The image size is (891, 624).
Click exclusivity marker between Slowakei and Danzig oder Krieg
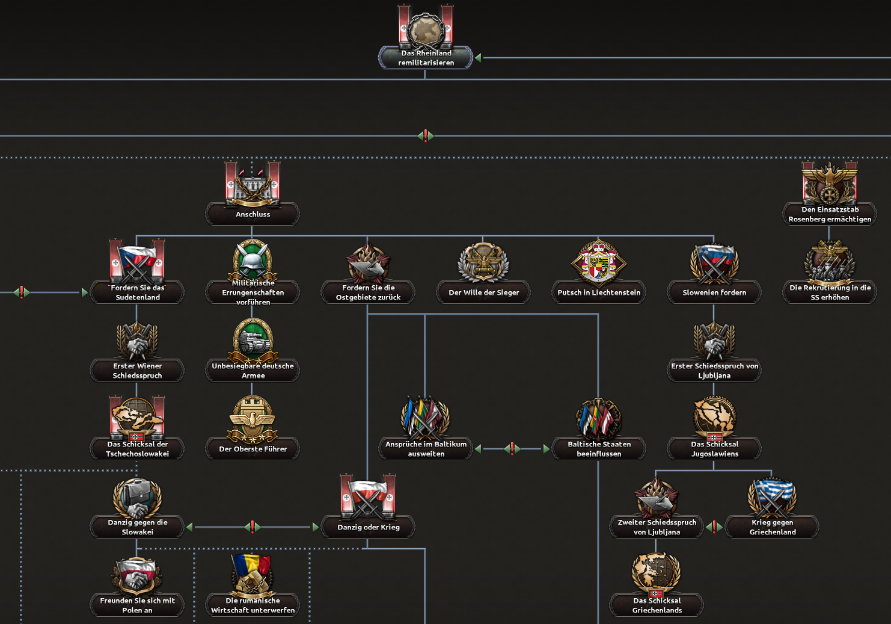click(253, 527)
